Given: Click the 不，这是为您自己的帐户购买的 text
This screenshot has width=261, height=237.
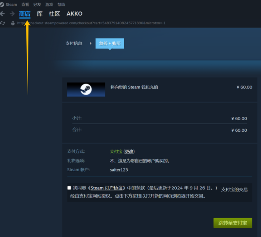Looking at the screenshot, I should (139, 161).
